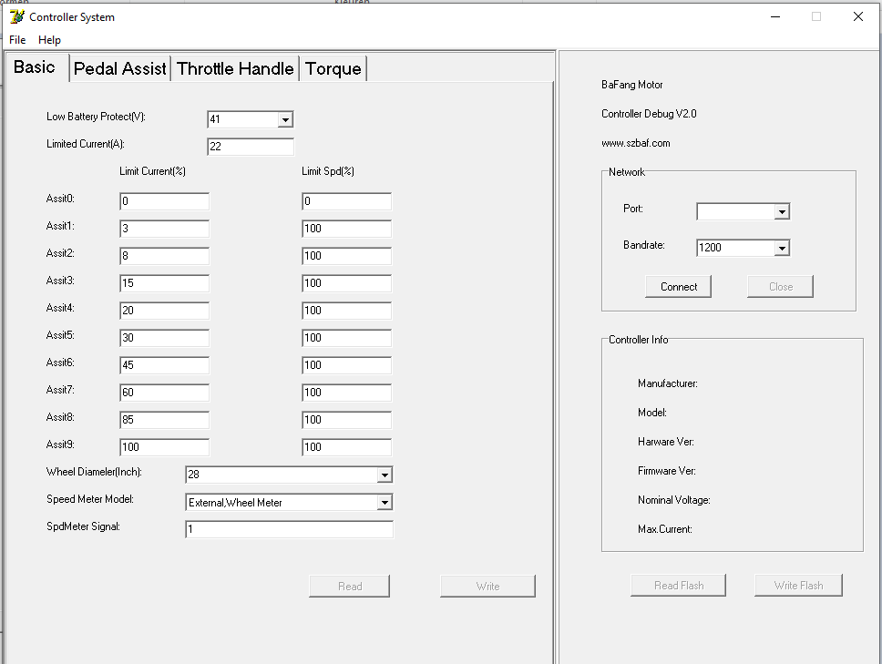This screenshot has height=664, width=882.
Task: Switch to the Pedal Assist tab
Action: [120, 69]
